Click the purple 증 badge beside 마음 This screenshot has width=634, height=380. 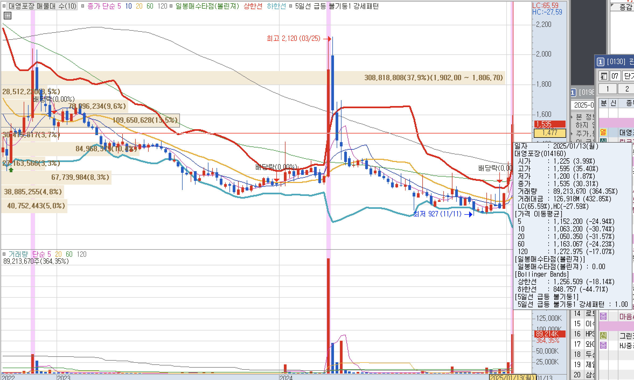(x=603, y=316)
